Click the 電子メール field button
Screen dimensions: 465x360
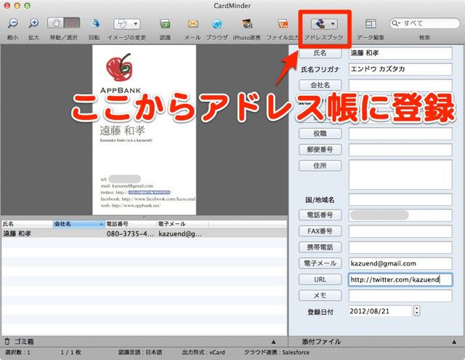[320, 263]
